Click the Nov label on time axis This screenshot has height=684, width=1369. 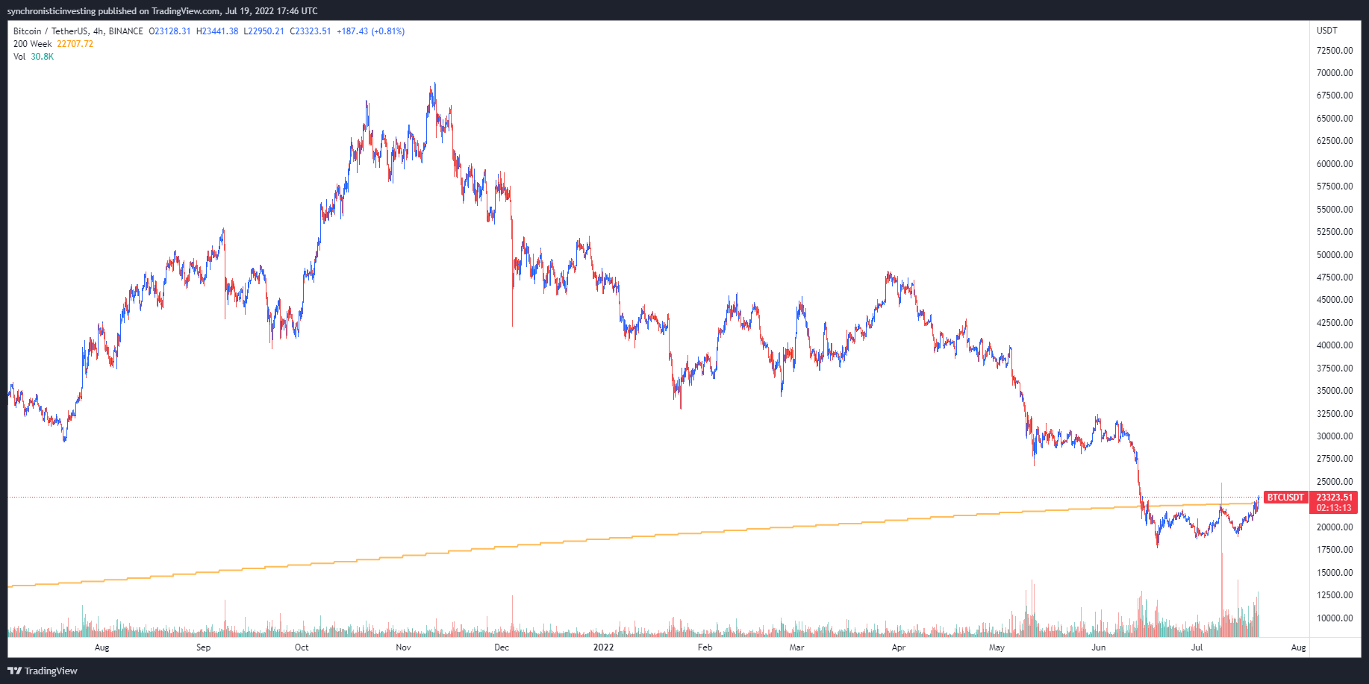tap(403, 647)
